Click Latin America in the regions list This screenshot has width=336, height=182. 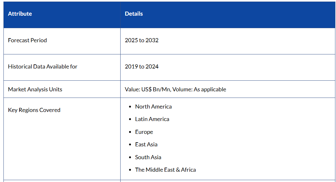click(x=152, y=119)
